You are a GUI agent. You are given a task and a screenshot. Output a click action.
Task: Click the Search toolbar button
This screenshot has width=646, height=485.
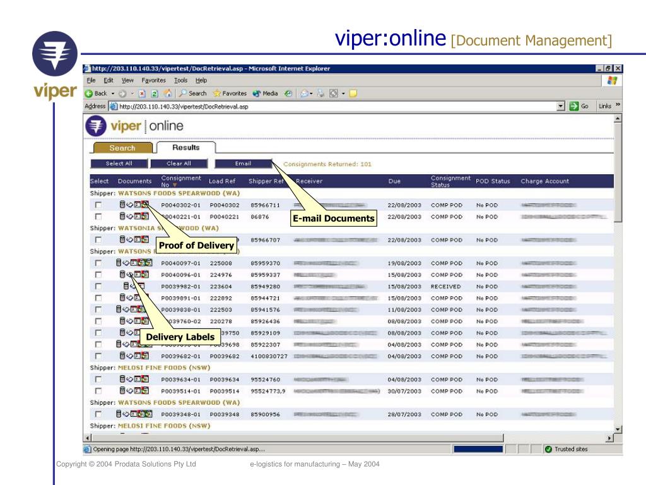click(192, 93)
